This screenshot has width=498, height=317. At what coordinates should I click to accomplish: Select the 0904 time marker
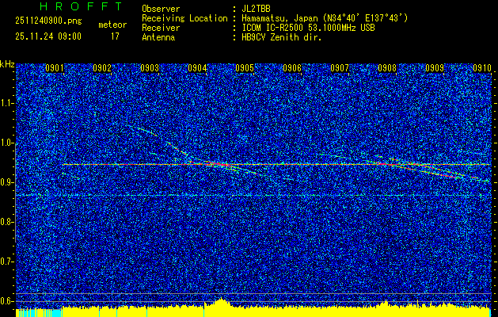[197, 68]
